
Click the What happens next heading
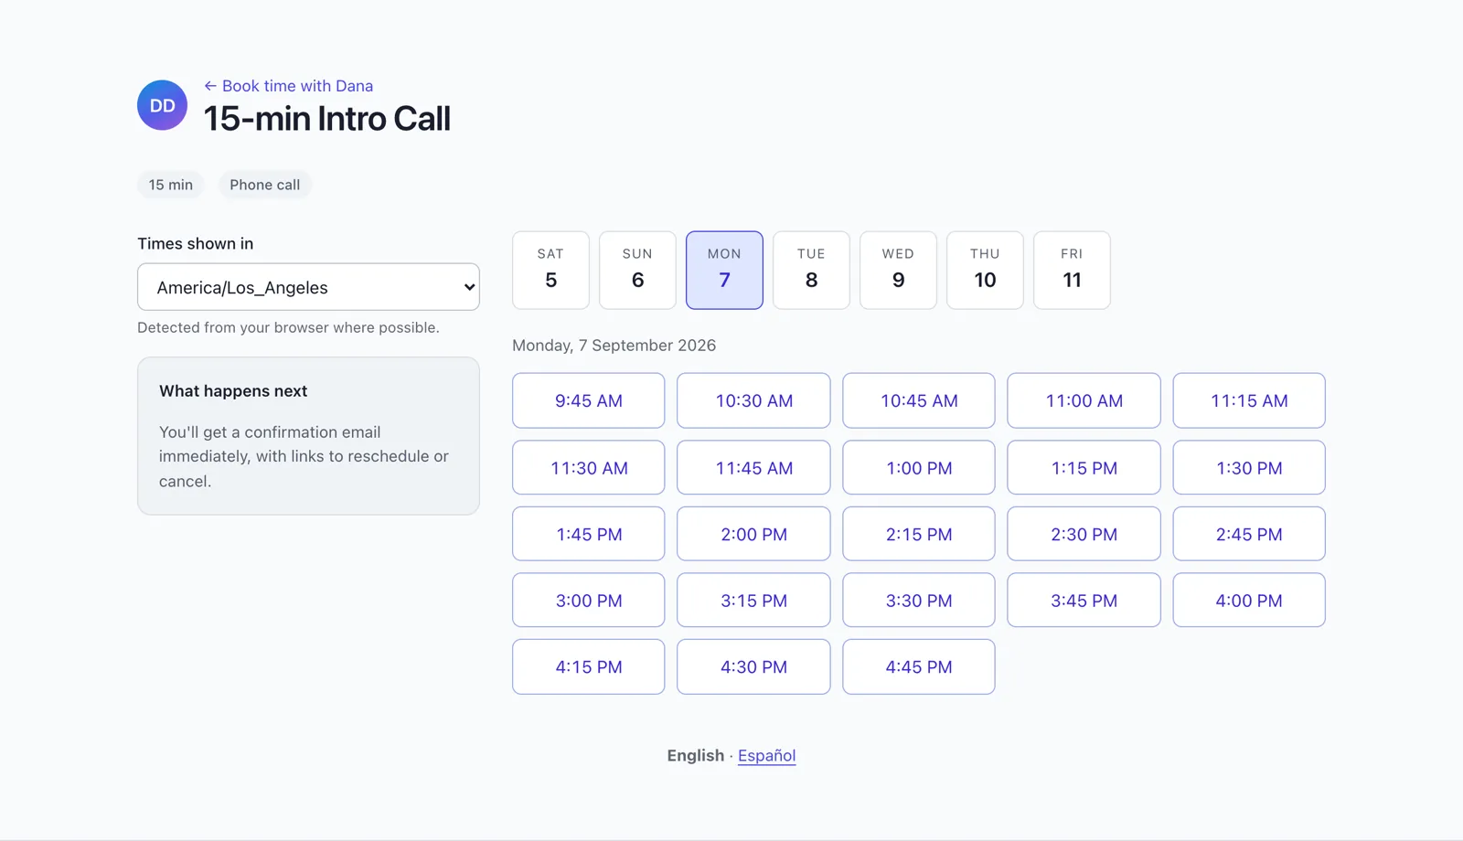[x=233, y=391]
